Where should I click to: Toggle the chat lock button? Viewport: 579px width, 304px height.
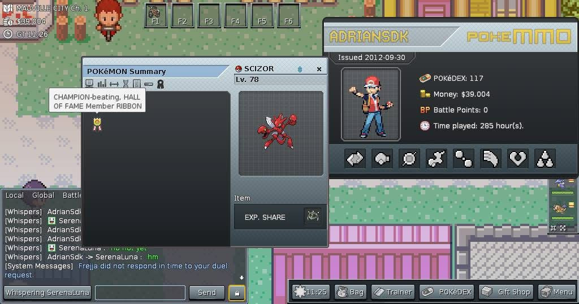[x=237, y=293]
